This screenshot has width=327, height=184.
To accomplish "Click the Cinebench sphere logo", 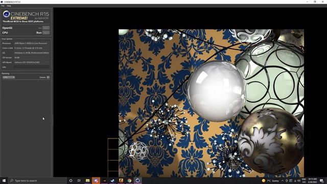I will [6, 14].
